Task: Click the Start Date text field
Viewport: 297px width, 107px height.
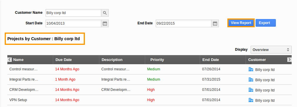Action: pyautogui.click(x=73, y=23)
